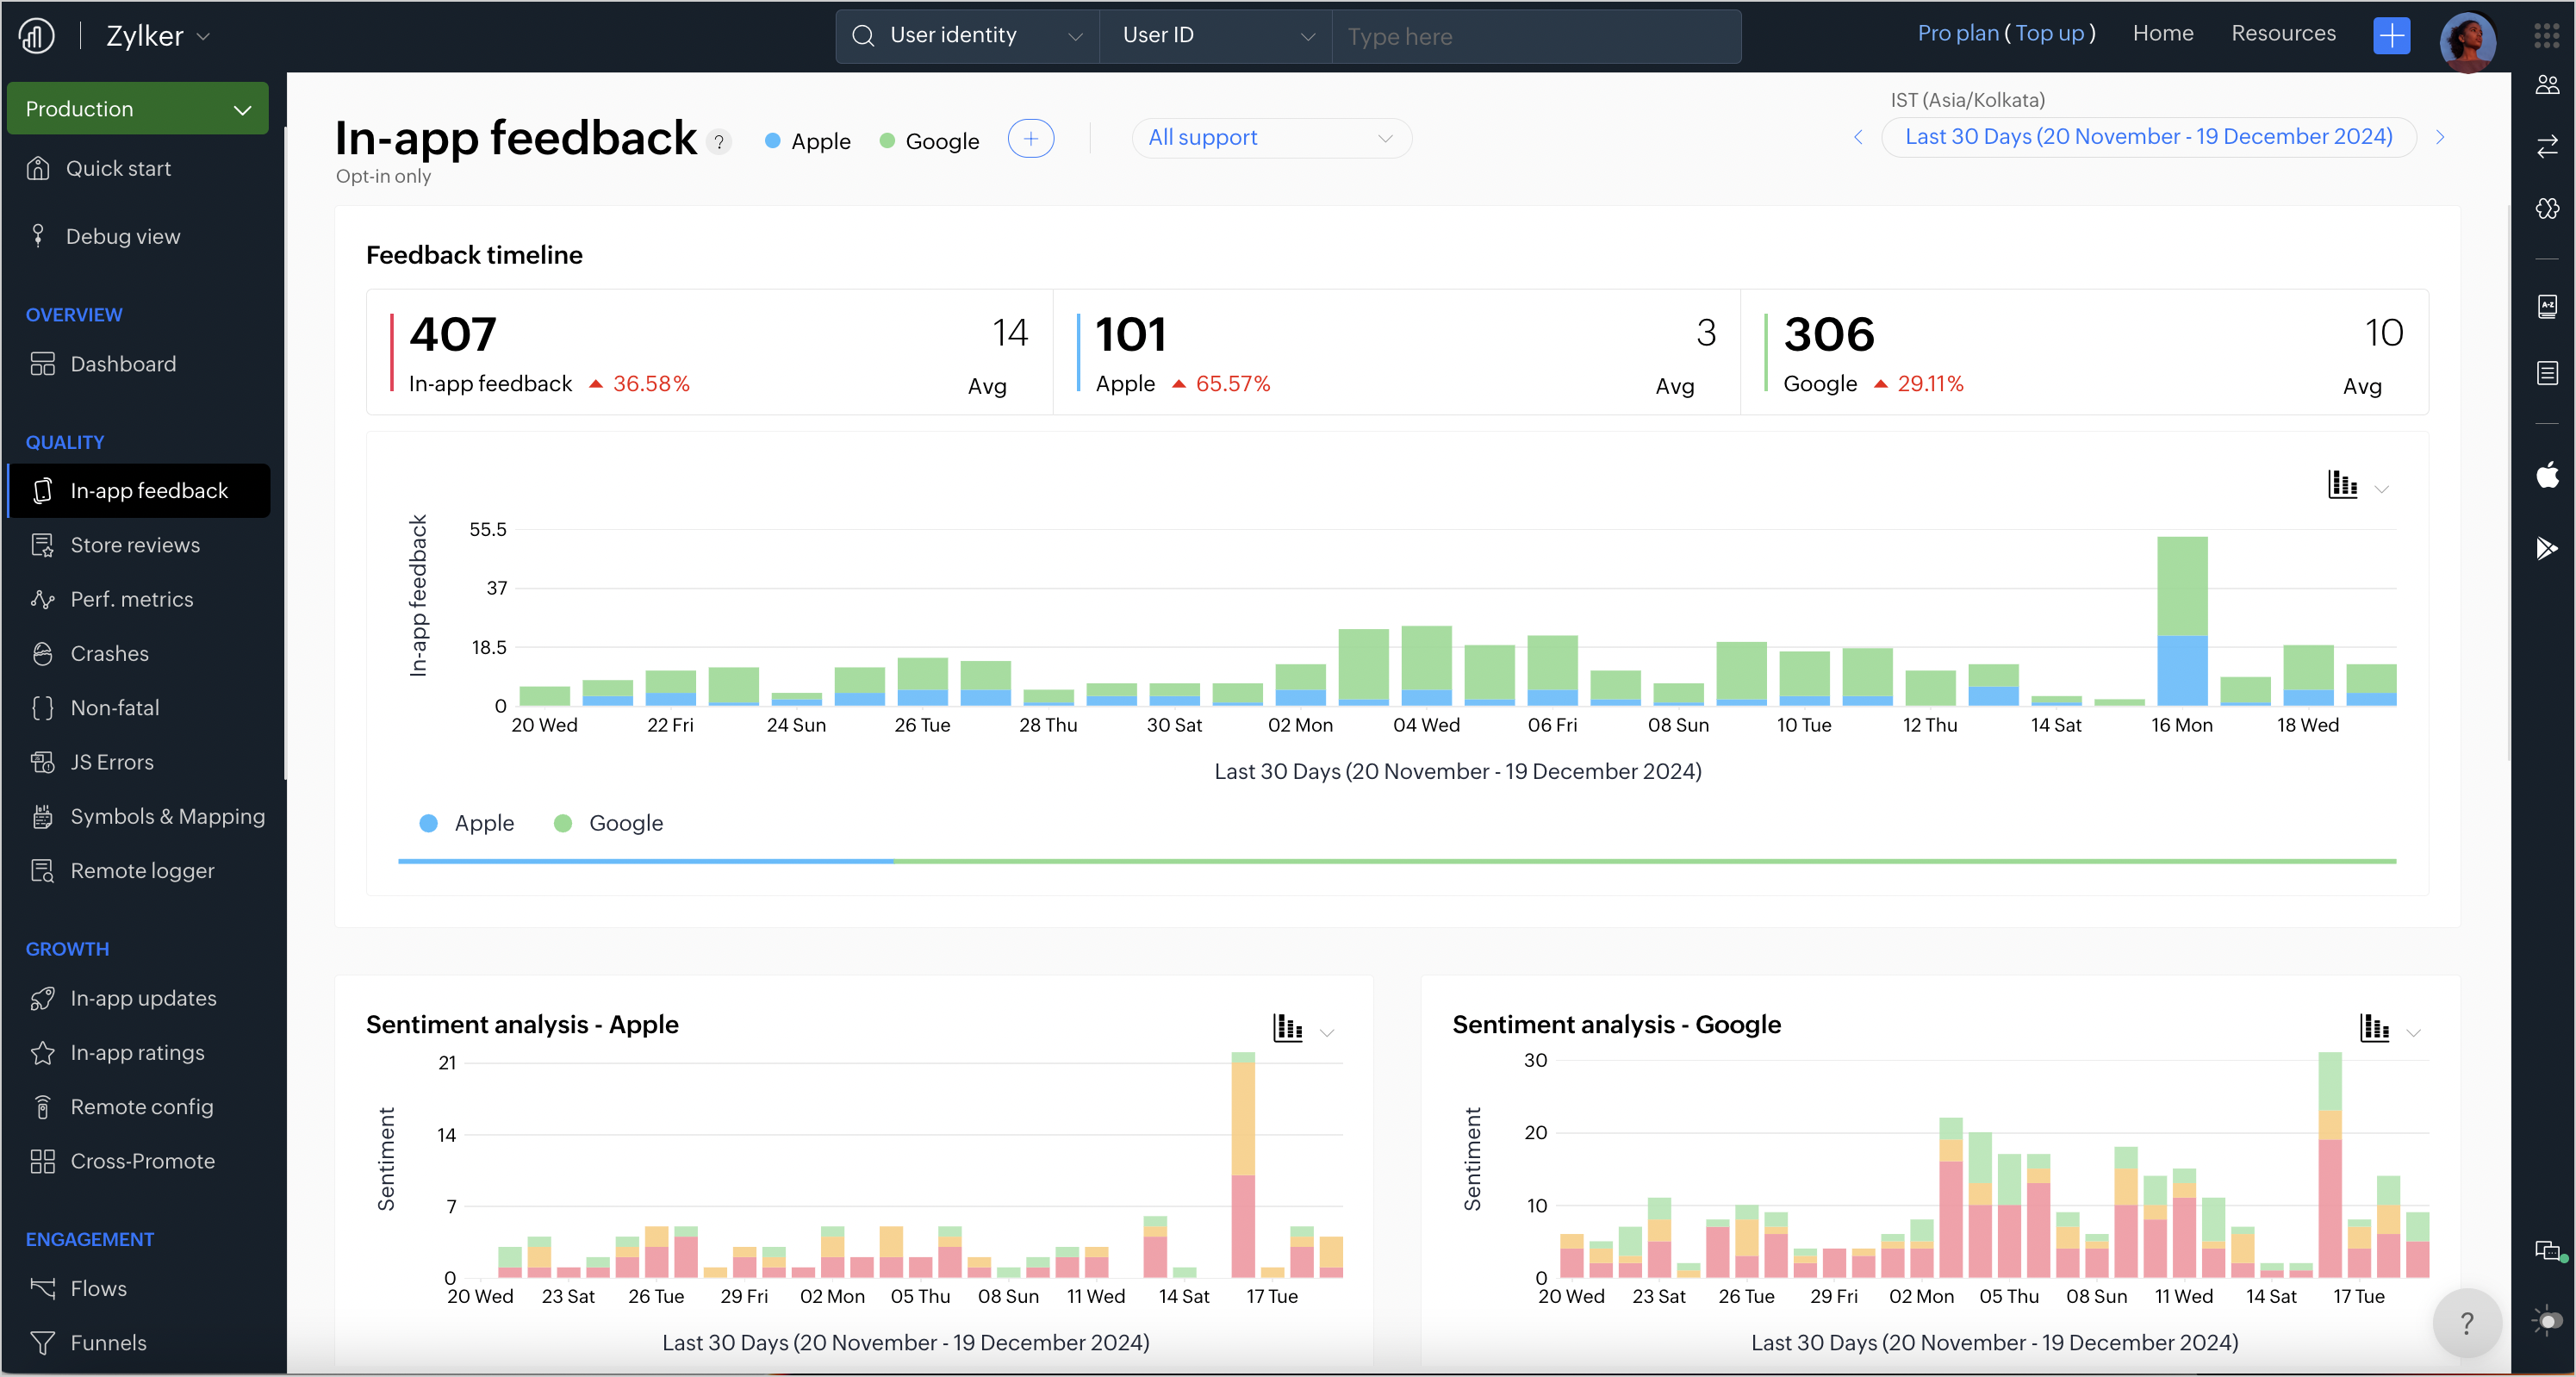The height and width of the screenshot is (1377, 2576).
Task: Expand the Production environment dropdown
Action: (138, 109)
